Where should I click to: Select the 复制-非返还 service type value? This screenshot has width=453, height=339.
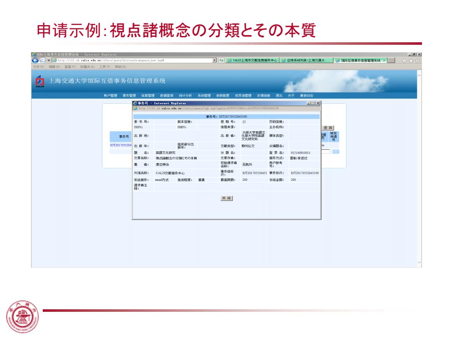pyautogui.click(x=299, y=158)
